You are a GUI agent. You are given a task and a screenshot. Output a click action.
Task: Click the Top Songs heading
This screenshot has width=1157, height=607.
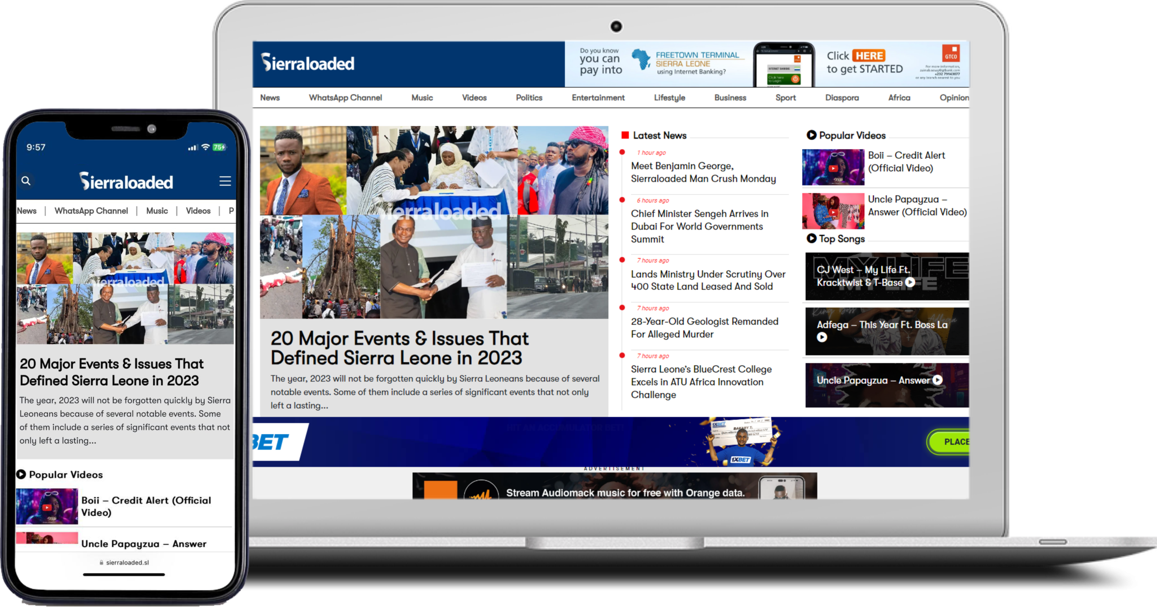click(842, 238)
